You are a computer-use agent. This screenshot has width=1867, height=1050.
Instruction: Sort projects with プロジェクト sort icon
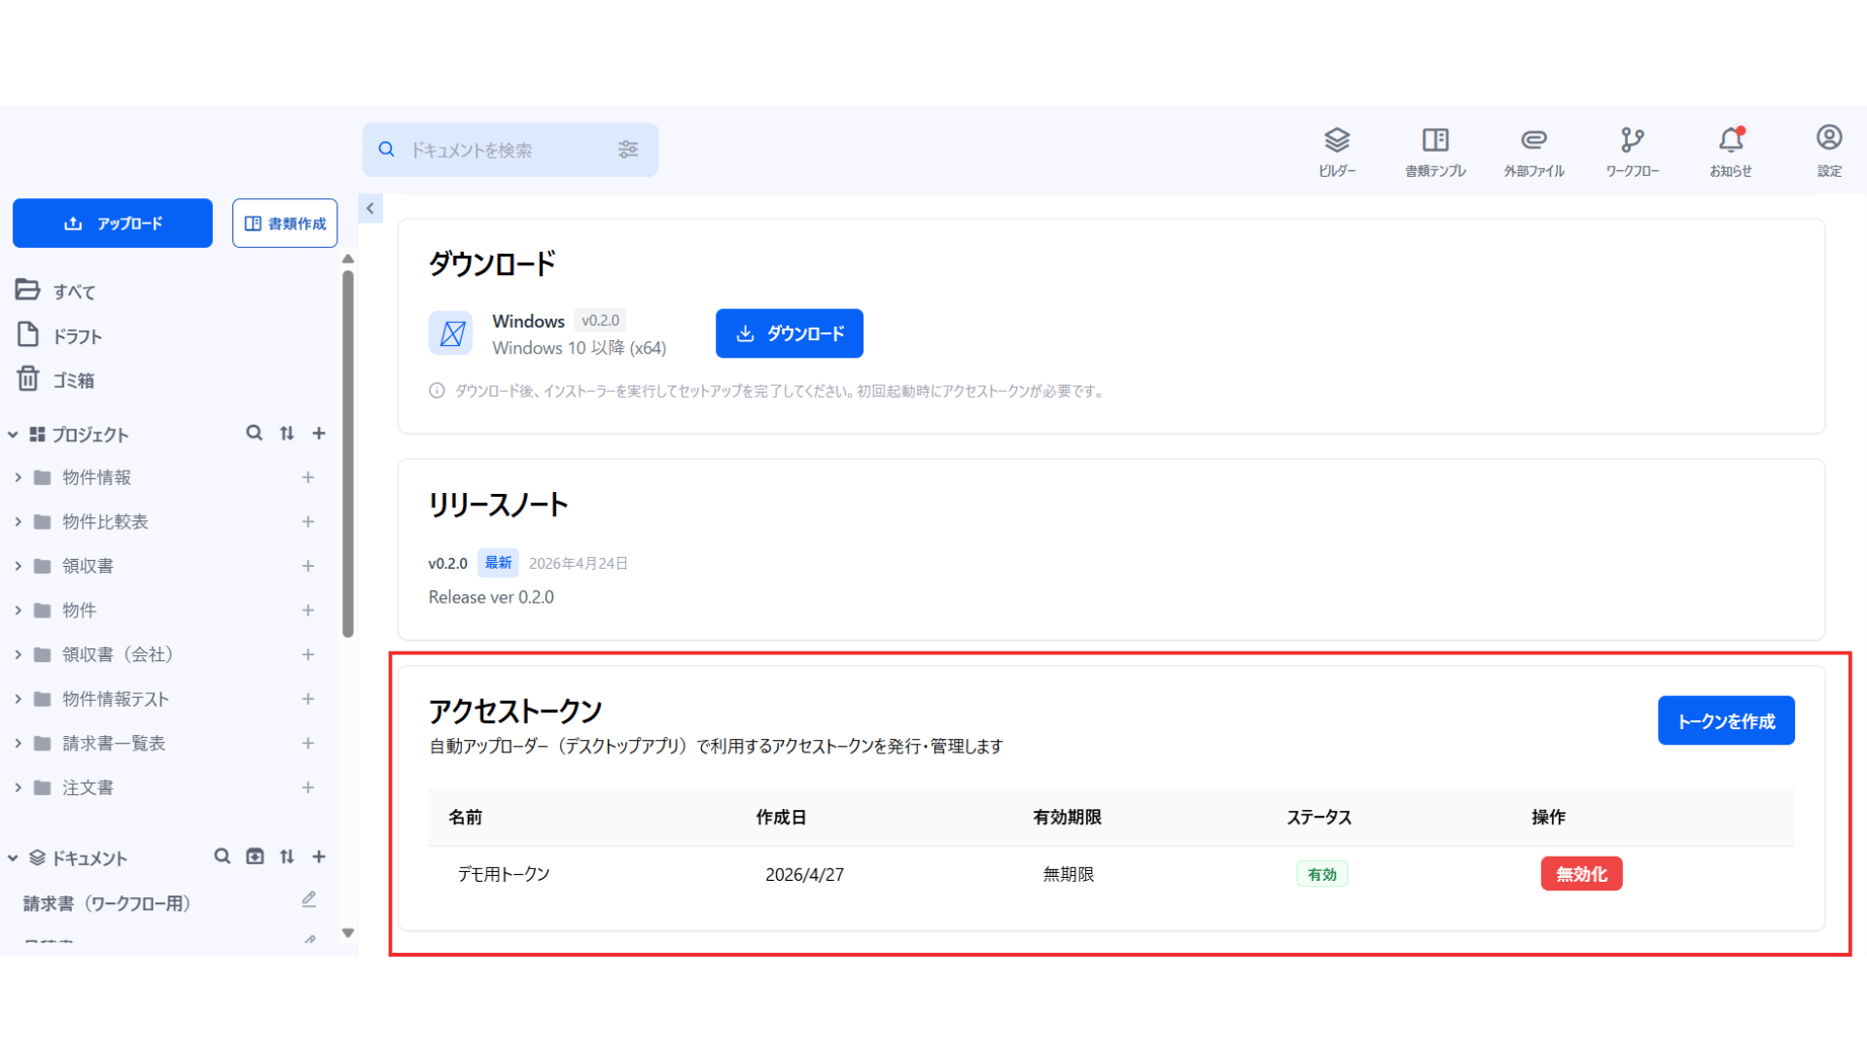click(x=287, y=433)
